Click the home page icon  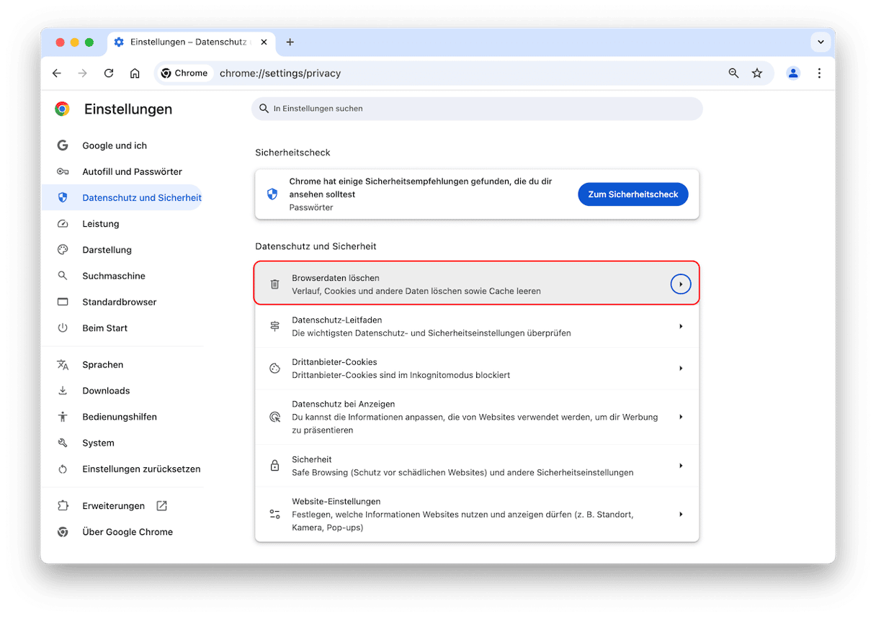135,73
